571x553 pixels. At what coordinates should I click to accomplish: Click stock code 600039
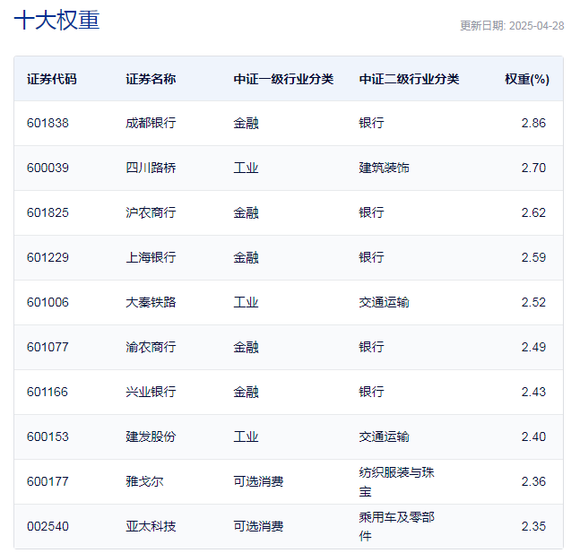pyautogui.click(x=48, y=168)
